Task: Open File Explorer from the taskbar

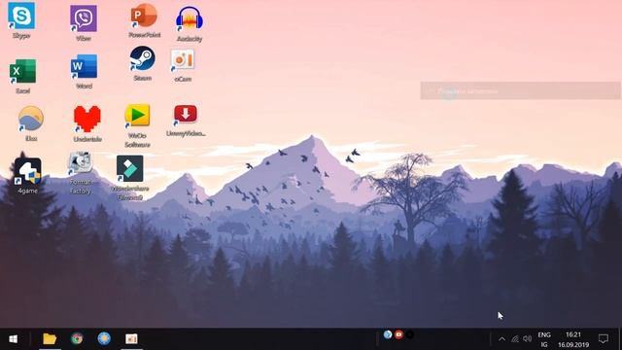Action: pyautogui.click(x=50, y=339)
